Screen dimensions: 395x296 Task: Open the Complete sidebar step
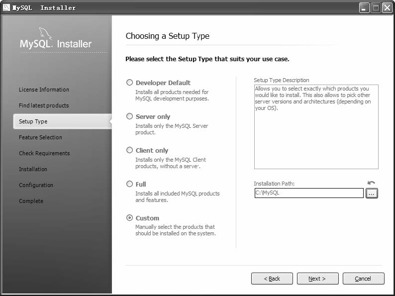31,201
